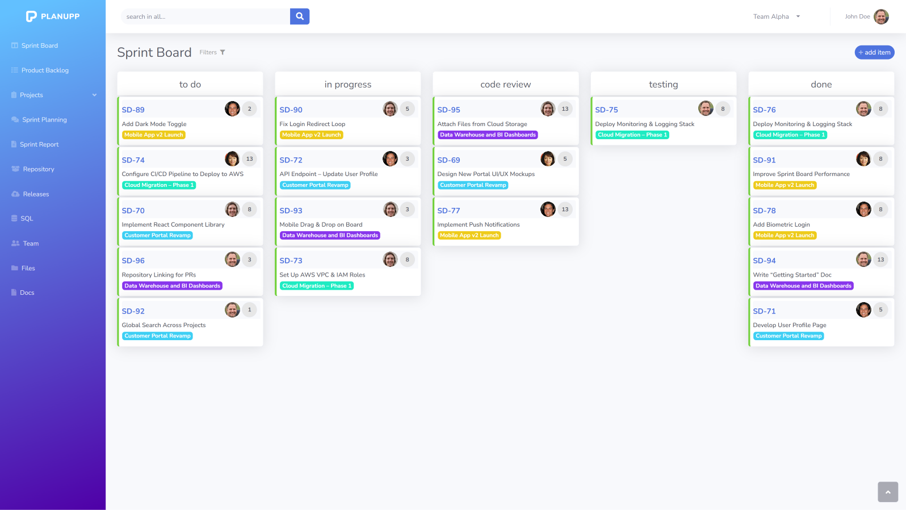The height and width of the screenshot is (510, 906).
Task: Click the Sprint Board sidebar icon
Action: click(x=15, y=45)
